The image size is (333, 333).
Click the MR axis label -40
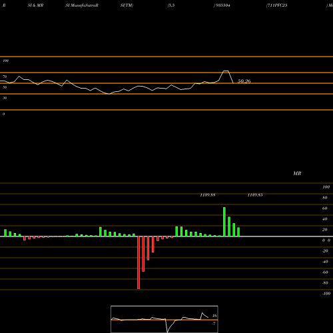pyautogui.click(x=325, y=262)
